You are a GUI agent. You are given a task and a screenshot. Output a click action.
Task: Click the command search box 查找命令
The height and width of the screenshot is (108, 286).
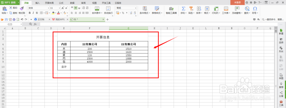click(x=273, y=19)
